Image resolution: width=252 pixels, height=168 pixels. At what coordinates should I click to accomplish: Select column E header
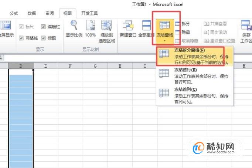pos(46,66)
